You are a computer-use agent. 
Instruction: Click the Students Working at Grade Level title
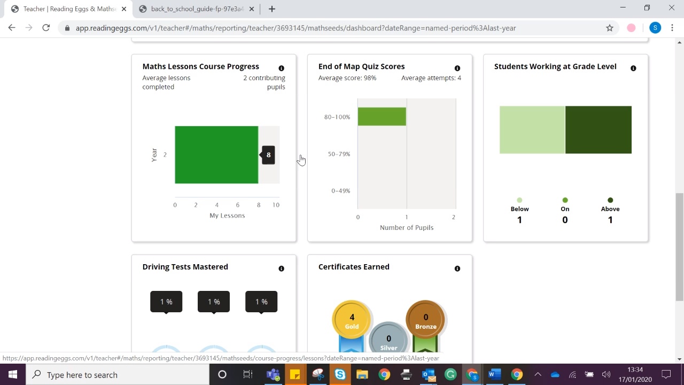coord(555,66)
